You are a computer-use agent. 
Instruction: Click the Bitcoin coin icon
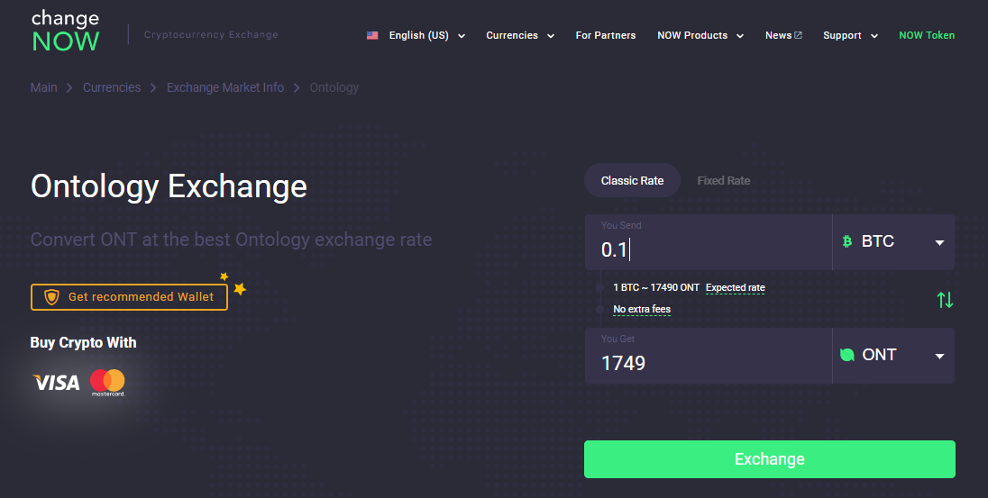(x=847, y=241)
